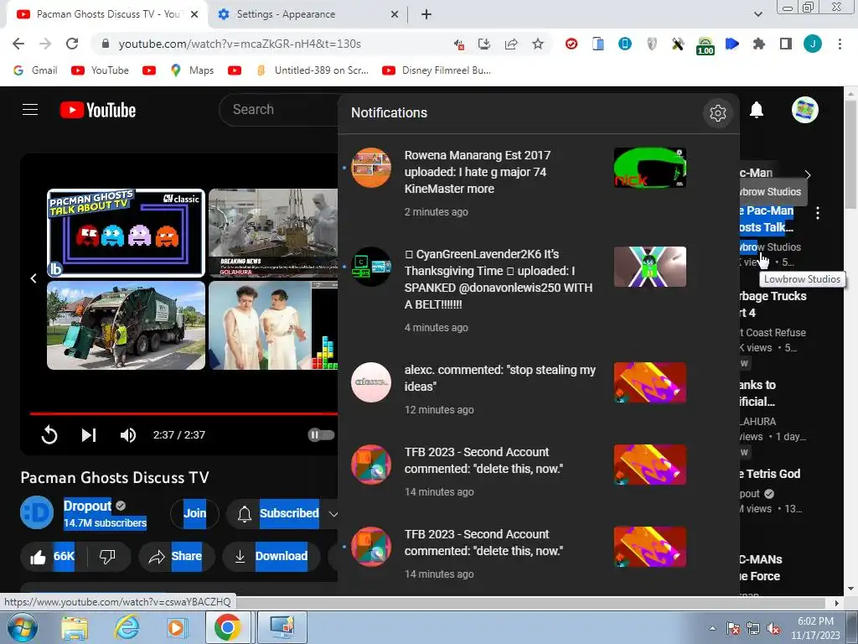Open Chrome three-dot menu

point(840,44)
